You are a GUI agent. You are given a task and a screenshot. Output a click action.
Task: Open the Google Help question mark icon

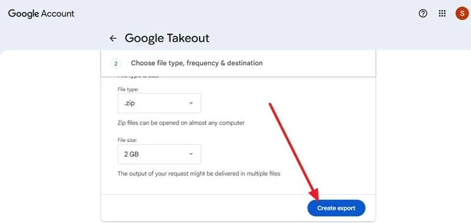point(423,13)
